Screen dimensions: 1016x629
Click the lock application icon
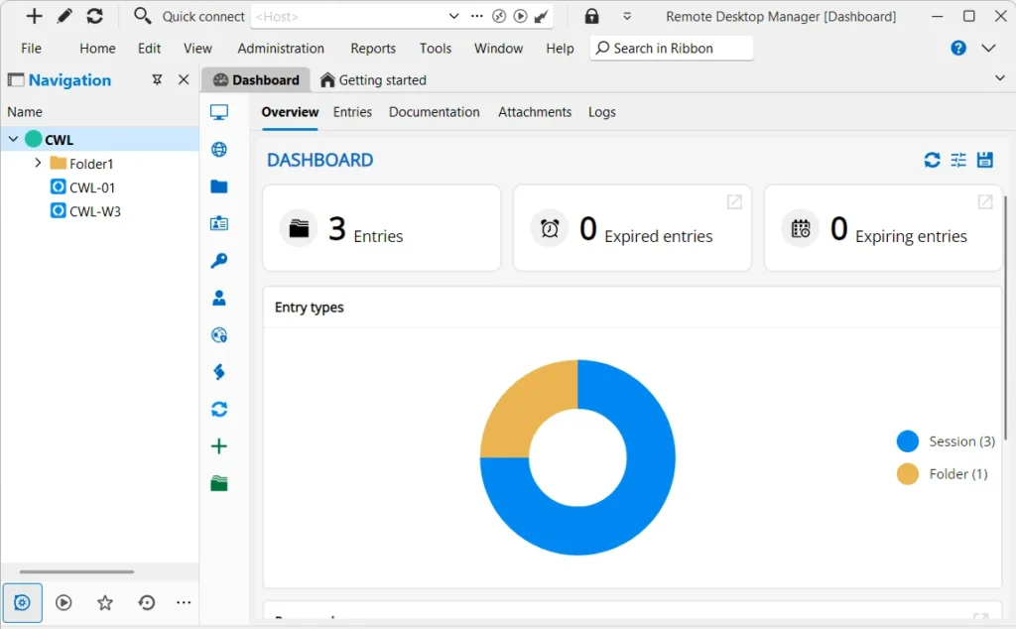(591, 16)
